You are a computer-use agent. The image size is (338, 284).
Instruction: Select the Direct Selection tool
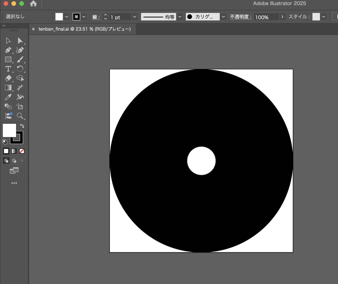pos(20,41)
